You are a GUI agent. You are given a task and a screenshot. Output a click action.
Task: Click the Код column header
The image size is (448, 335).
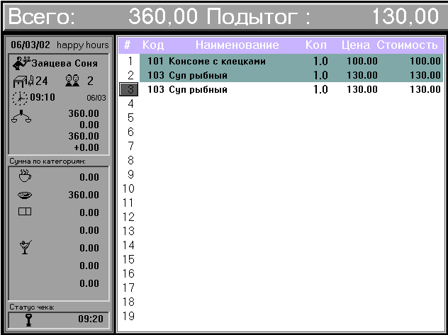point(153,45)
